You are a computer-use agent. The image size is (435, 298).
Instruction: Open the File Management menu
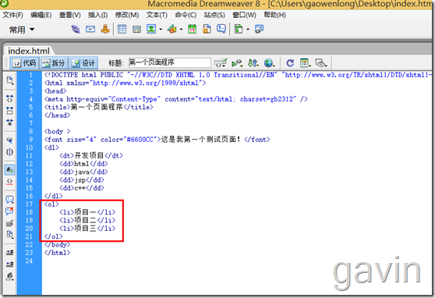point(253,63)
